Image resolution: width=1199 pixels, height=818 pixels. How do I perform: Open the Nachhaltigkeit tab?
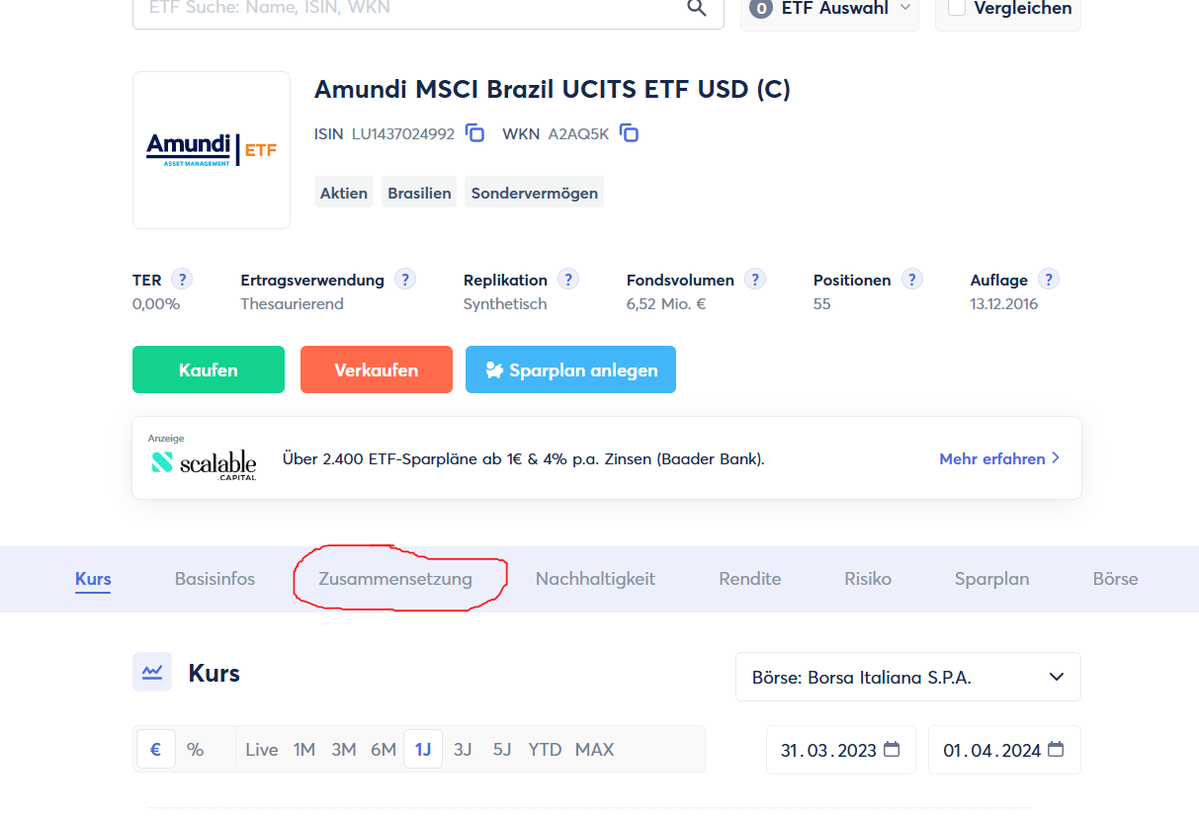click(595, 579)
